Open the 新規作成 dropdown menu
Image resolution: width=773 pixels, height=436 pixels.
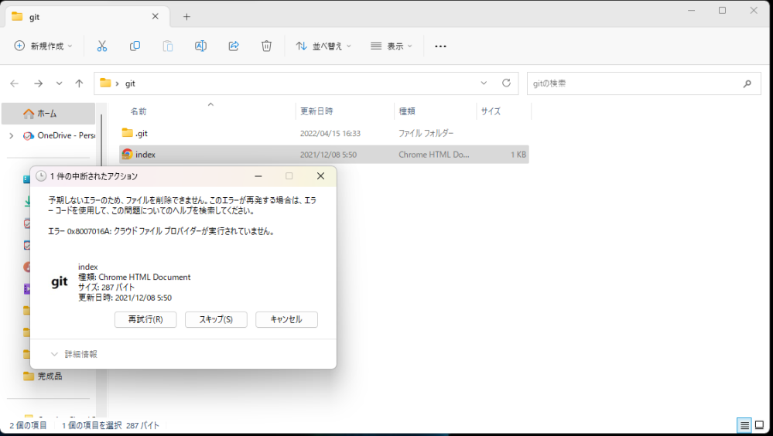(x=43, y=46)
